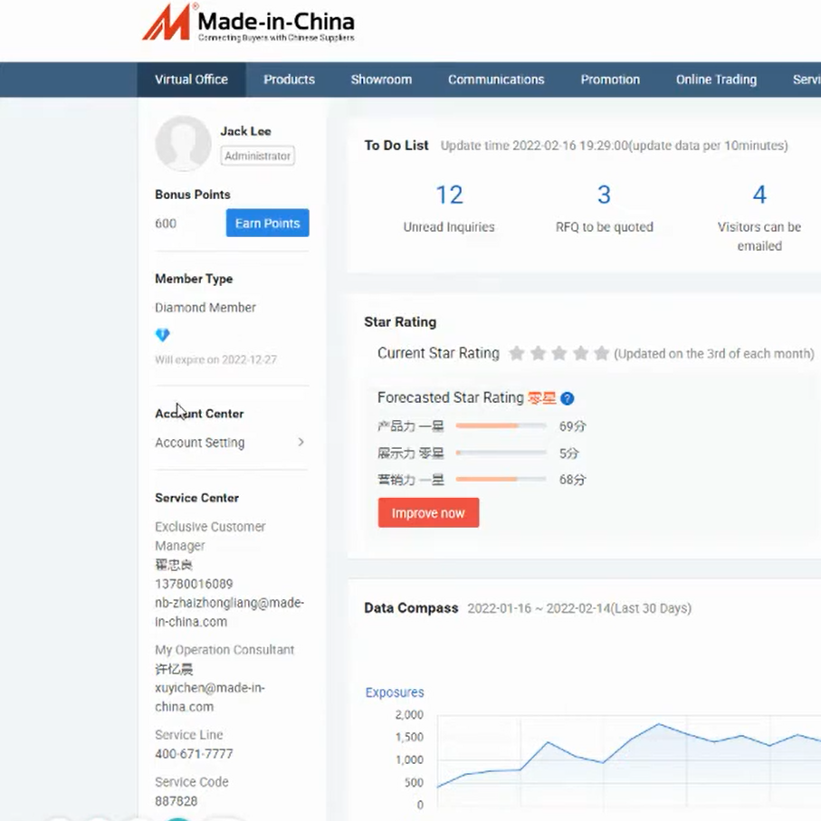Click the Exposures line chart area
This screenshot has height=821, width=821.
[x=628, y=759]
